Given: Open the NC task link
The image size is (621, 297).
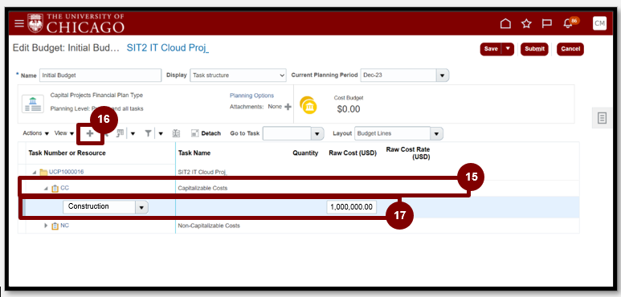Looking at the screenshot, I should click(x=64, y=226).
